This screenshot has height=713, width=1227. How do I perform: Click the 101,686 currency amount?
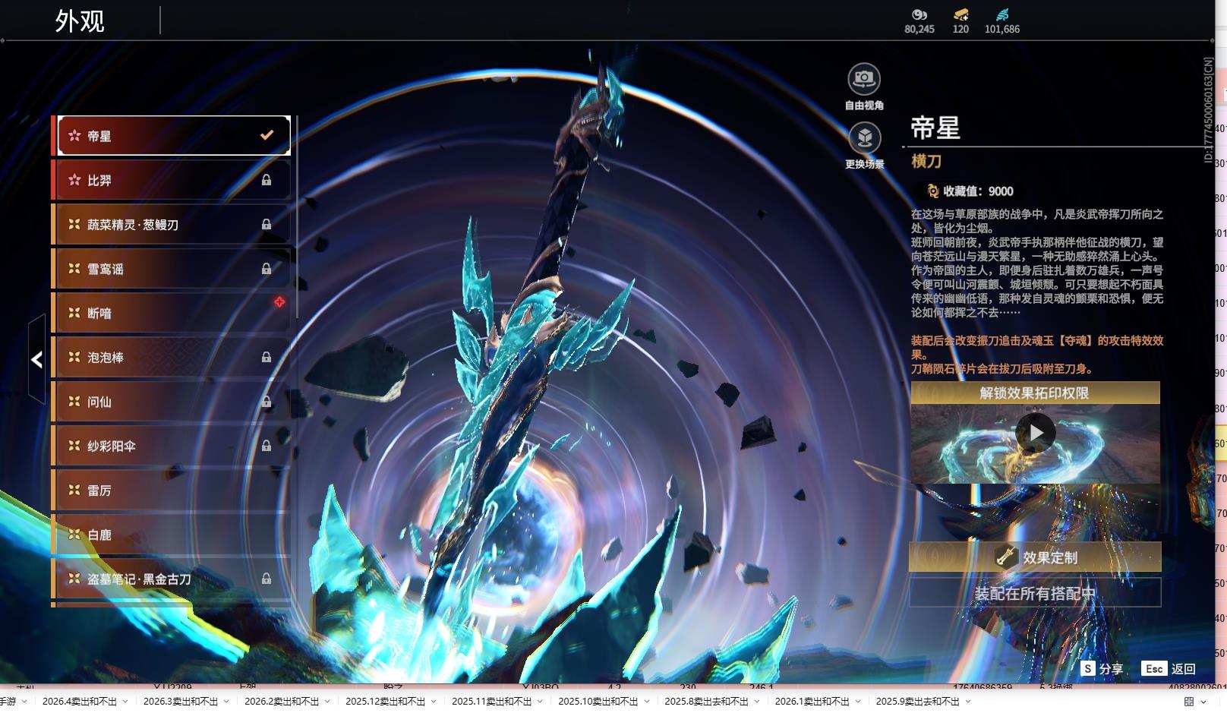(x=1002, y=29)
